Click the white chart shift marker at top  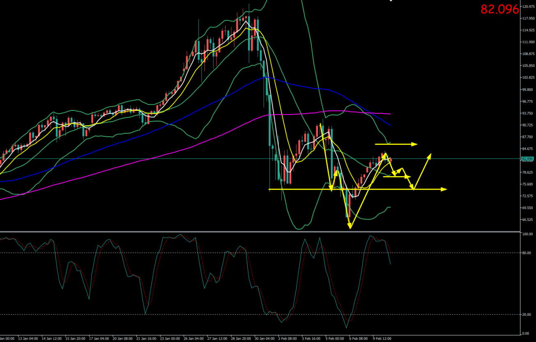(x=391, y=1)
